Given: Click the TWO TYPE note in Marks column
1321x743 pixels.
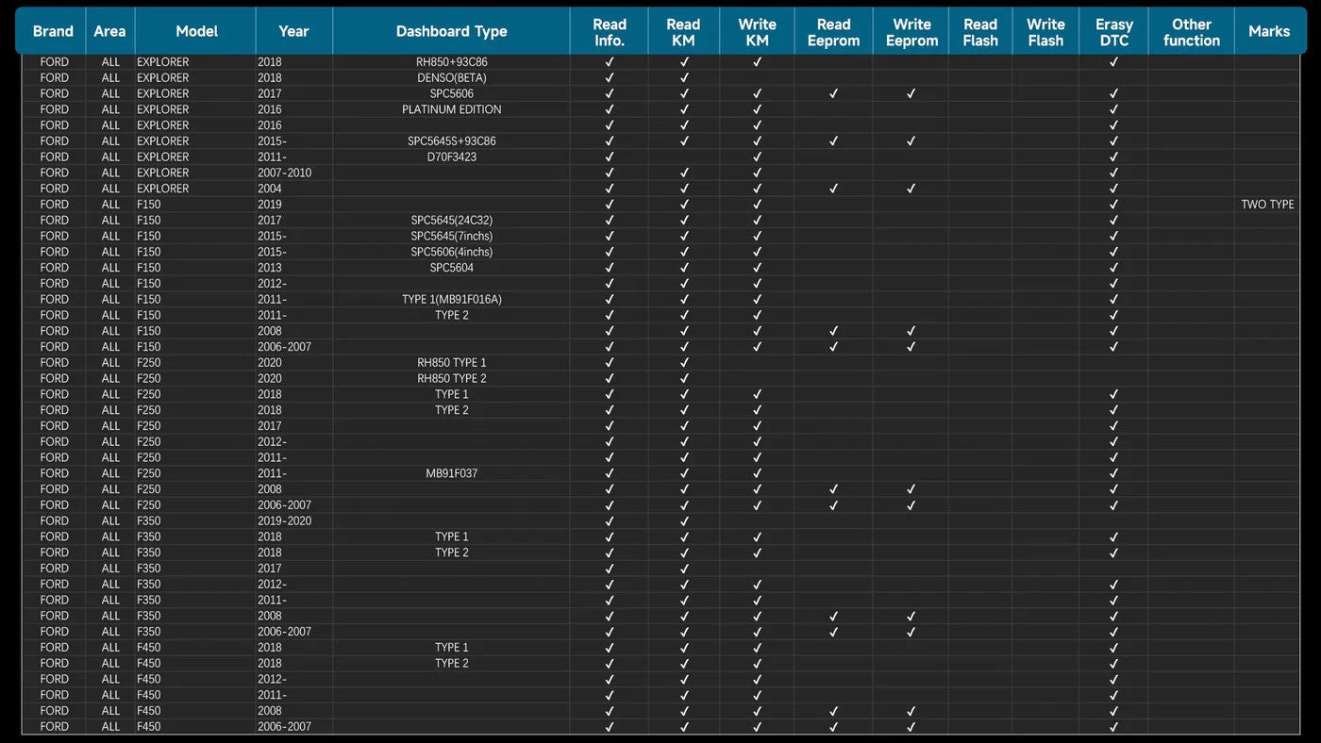Looking at the screenshot, I should pyautogui.click(x=1267, y=205).
